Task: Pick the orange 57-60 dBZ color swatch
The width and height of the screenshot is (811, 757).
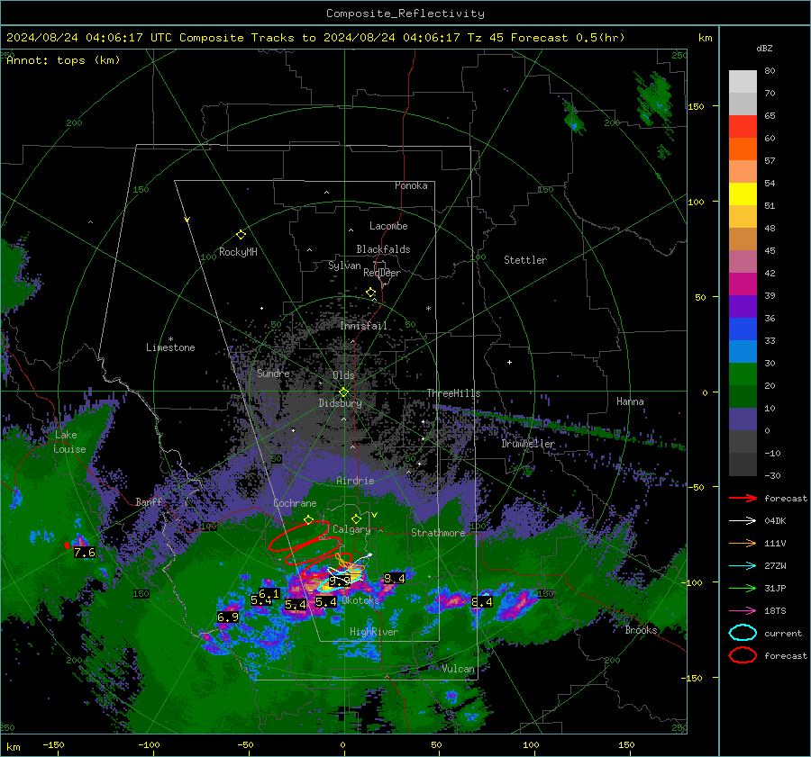Action: [x=743, y=149]
